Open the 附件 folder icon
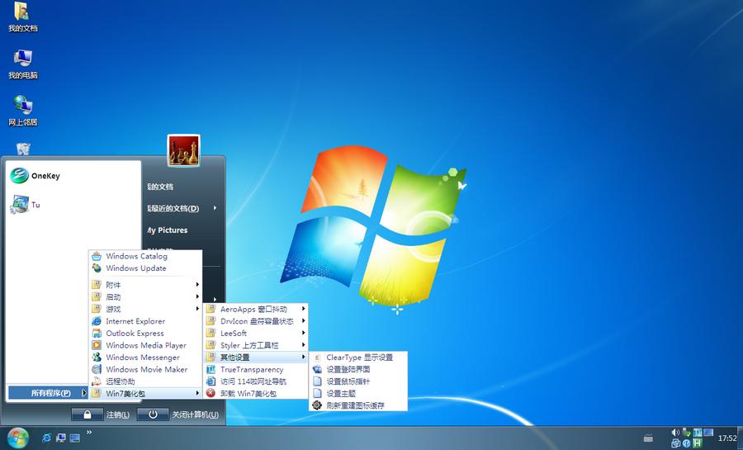 pos(97,285)
